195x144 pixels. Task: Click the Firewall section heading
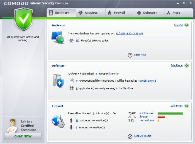[57, 106]
